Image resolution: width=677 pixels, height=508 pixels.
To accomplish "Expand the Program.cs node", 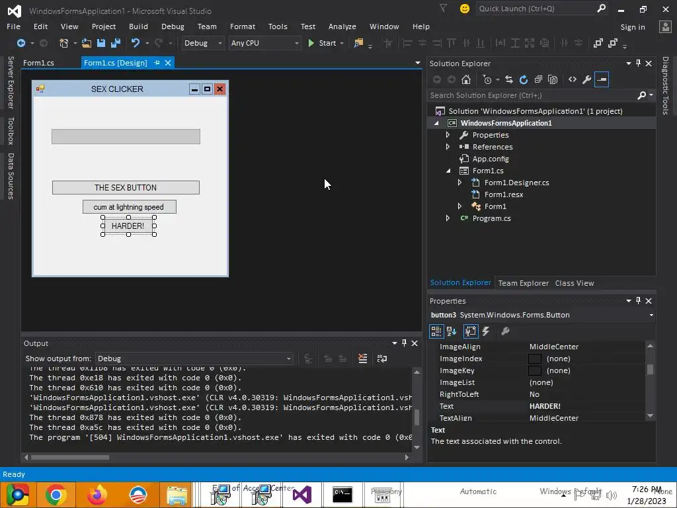I will click(x=448, y=218).
